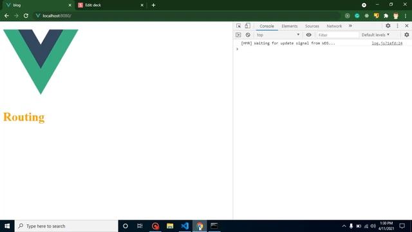The height and width of the screenshot is (232, 412).
Task: Show hidden system tray icons
Action: point(344,226)
